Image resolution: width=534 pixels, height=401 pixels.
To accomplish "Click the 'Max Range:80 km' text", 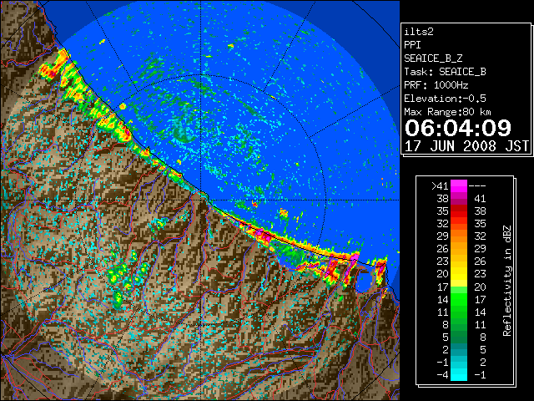I will coord(447,112).
